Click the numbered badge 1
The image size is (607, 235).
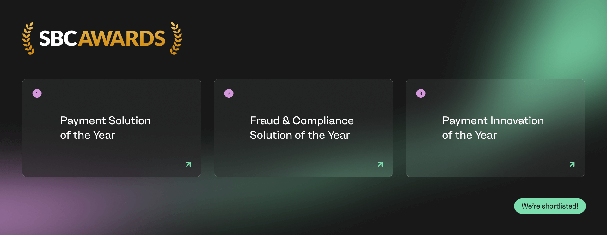(x=37, y=93)
